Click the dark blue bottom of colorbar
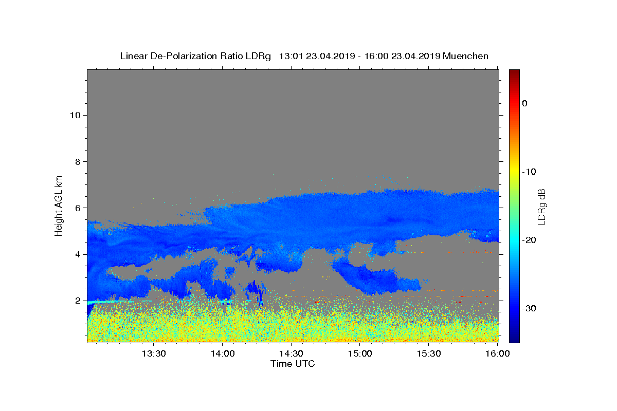617x411 pixels. point(514,338)
